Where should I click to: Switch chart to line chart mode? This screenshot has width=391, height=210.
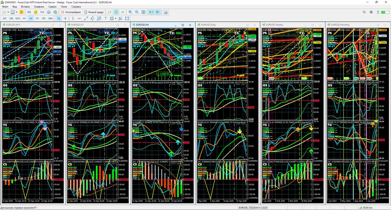pyautogui.click(x=123, y=12)
